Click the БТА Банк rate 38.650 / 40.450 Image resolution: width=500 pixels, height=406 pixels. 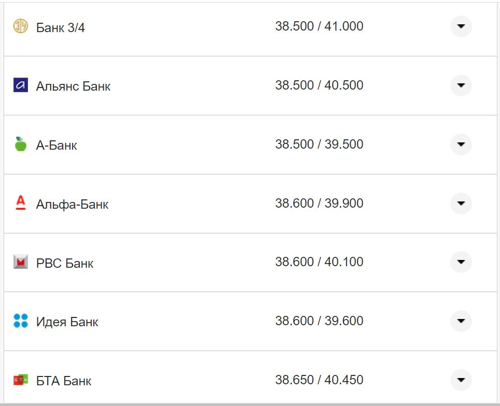pyautogui.click(x=319, y=380)
